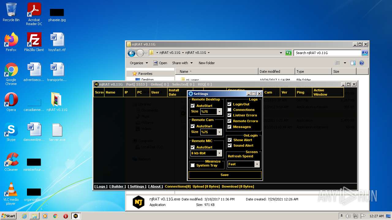Toggle Login/Out logs checkbox
Image resolution: width=392 pixels, height=220 pixels.
coord(229,104)
